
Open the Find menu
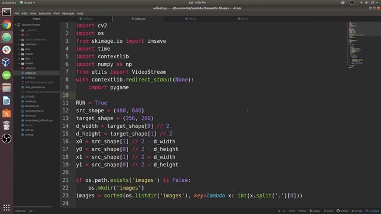tap(57, 13)
